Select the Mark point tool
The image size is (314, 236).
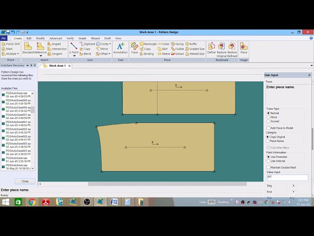pos(7,49)
